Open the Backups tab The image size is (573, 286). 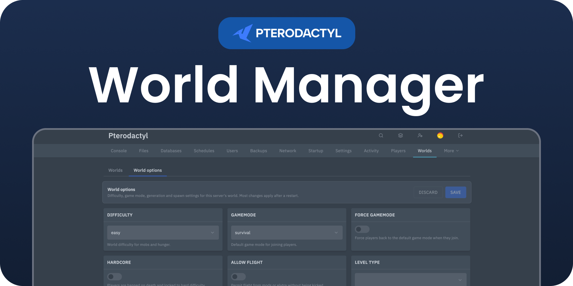click(259, 151)
